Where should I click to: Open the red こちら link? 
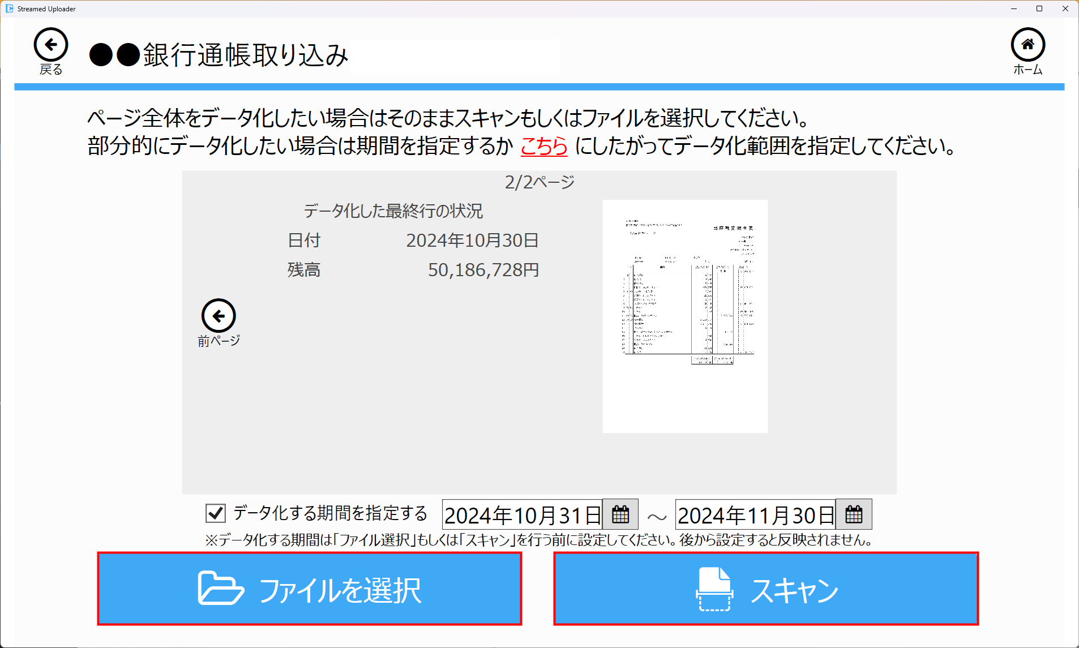[543, 146]
